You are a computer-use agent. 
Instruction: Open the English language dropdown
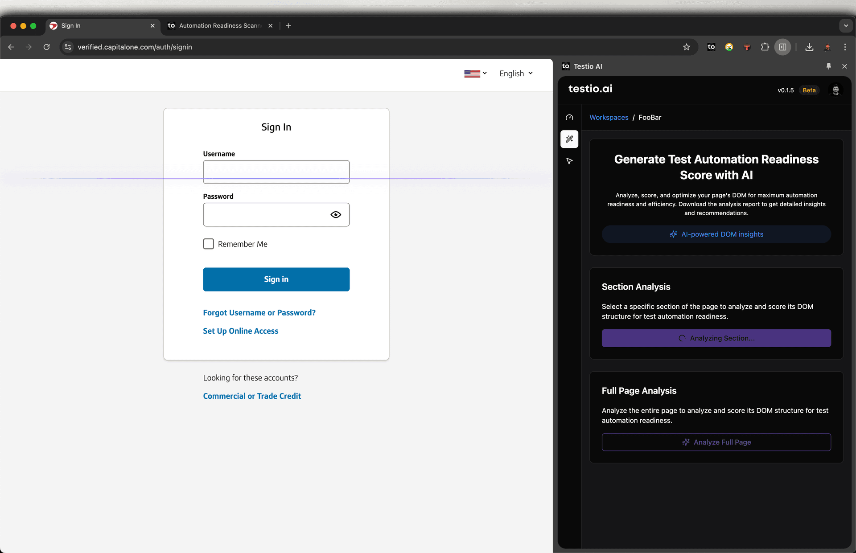click(516, 74)
